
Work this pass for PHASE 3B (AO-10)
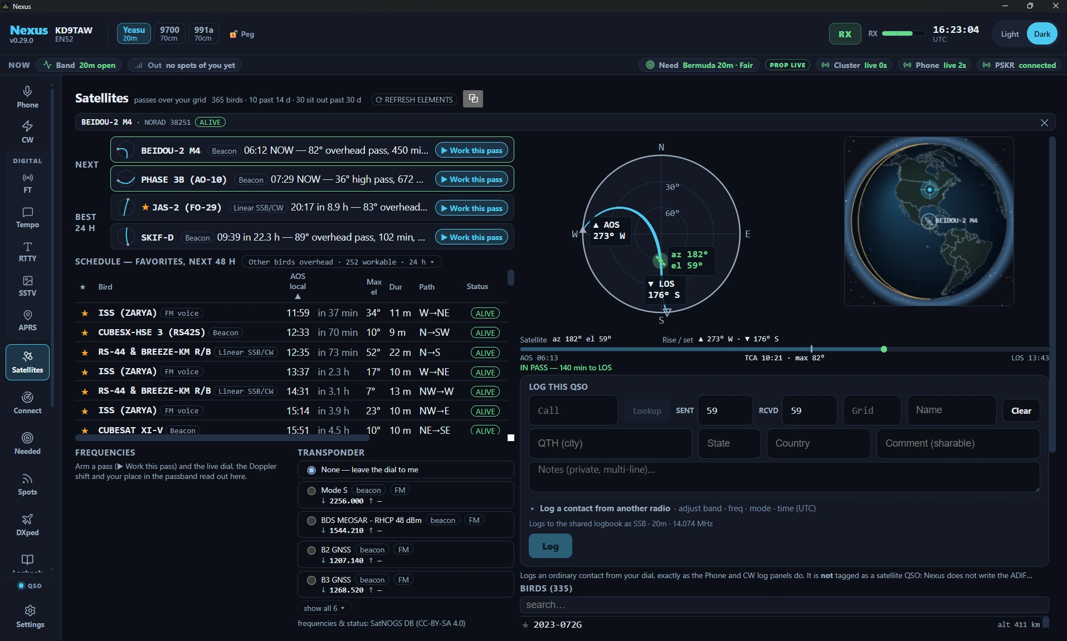coord(471,179)
